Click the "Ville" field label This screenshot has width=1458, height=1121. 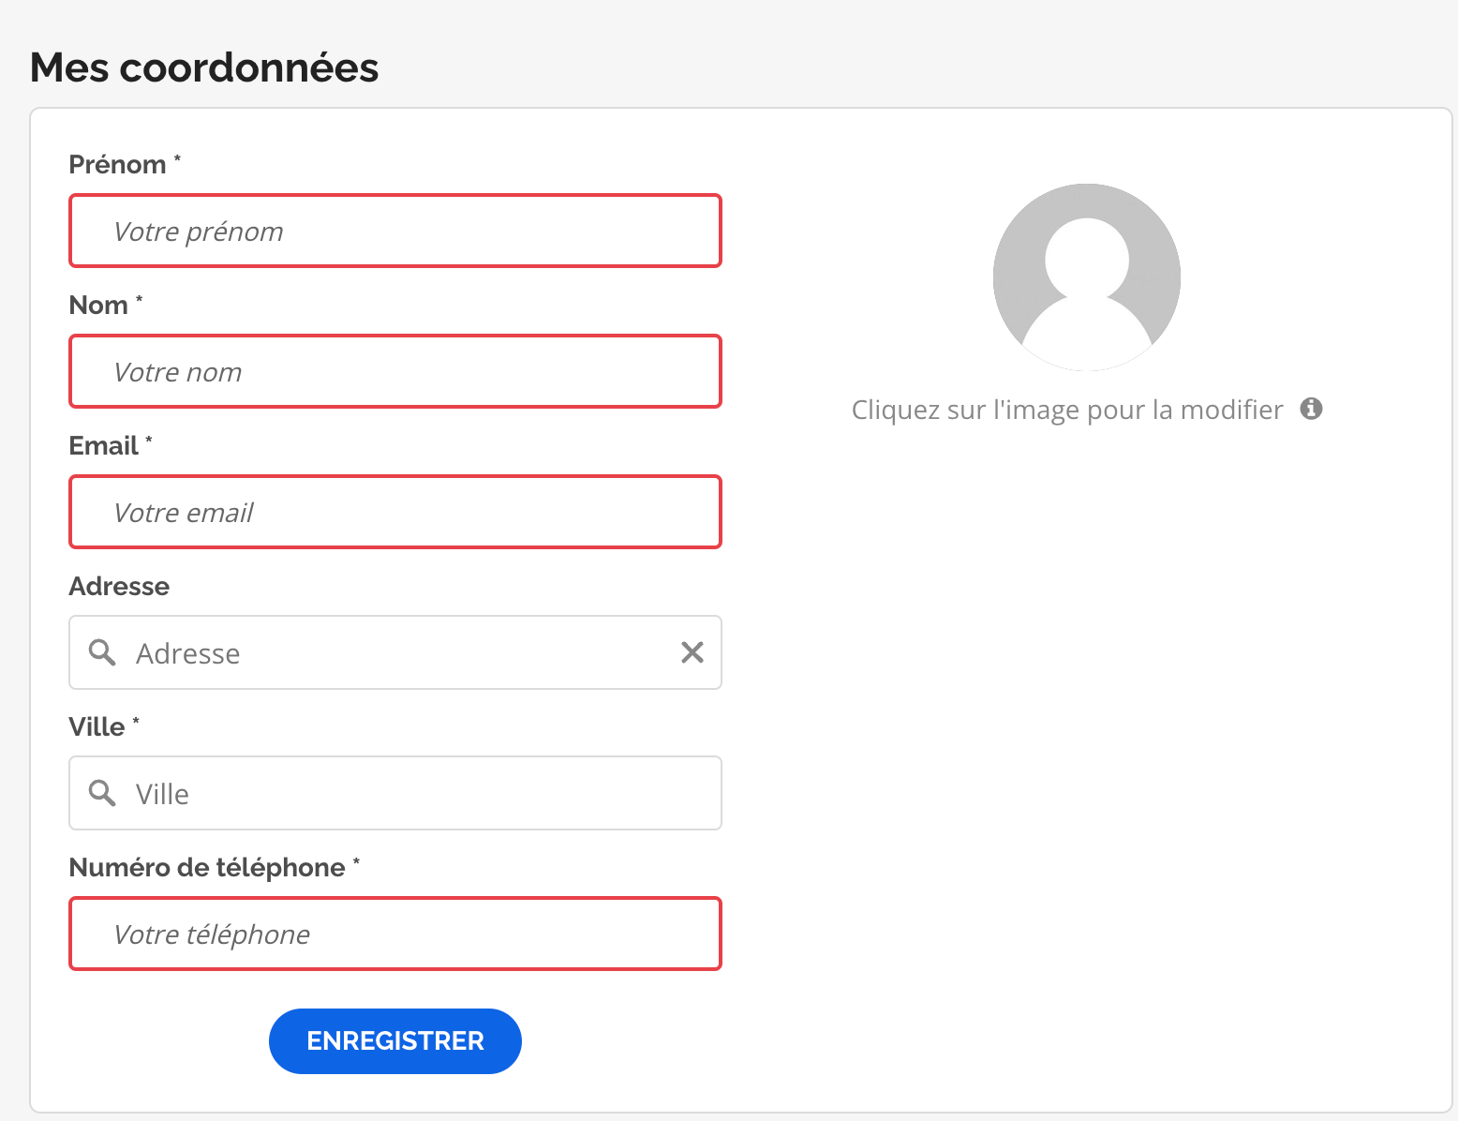[97, 727]
